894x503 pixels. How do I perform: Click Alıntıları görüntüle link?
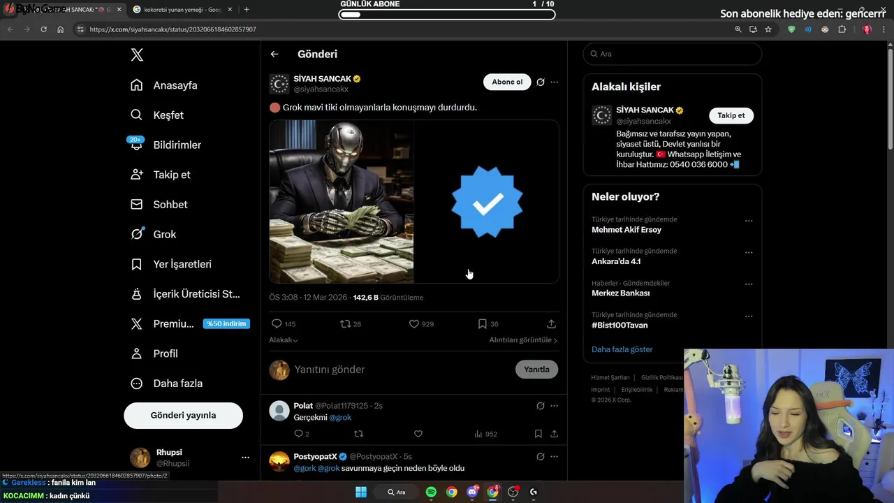(523, 340)
